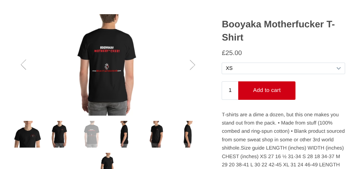Click the main back-view product image

(x=108, y=65)
